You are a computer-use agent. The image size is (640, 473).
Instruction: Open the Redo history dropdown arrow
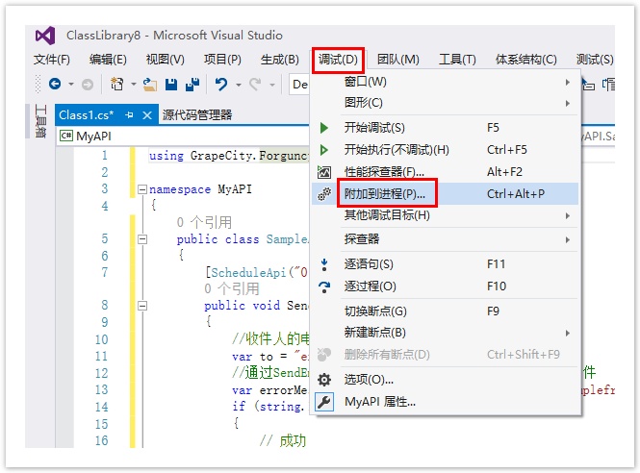click(x=271, y=85)
